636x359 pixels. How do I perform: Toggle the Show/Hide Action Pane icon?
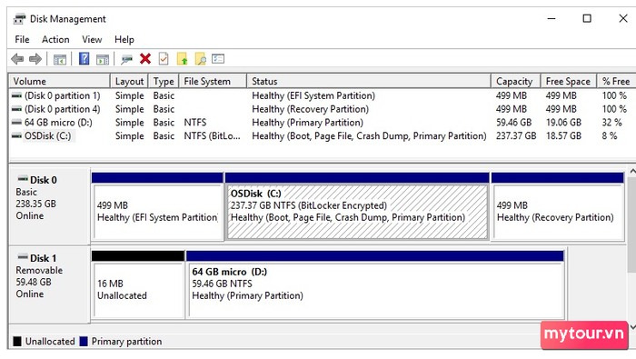coord(102,60)
